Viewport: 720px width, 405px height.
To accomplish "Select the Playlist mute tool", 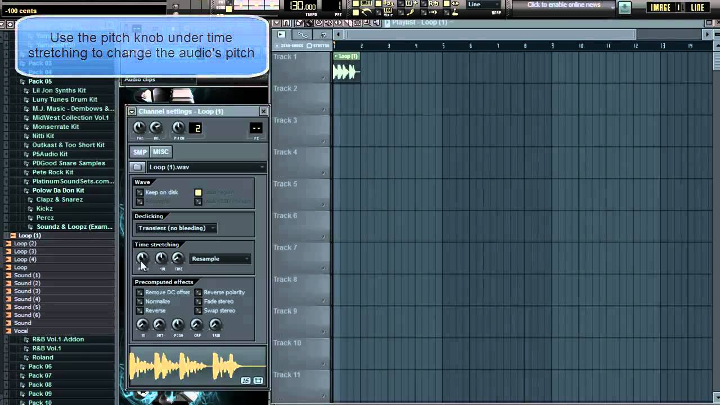I will click(x=328, y=22).
